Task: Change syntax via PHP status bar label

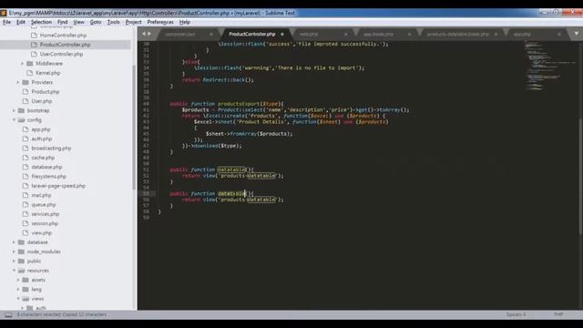Action: coord(558,314)
